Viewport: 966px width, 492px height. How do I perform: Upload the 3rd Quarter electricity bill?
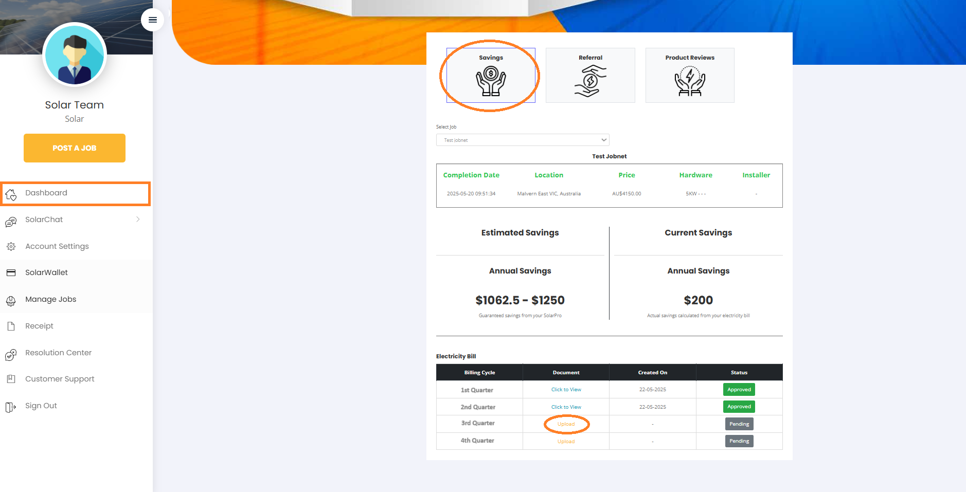[x=566, y=424]
